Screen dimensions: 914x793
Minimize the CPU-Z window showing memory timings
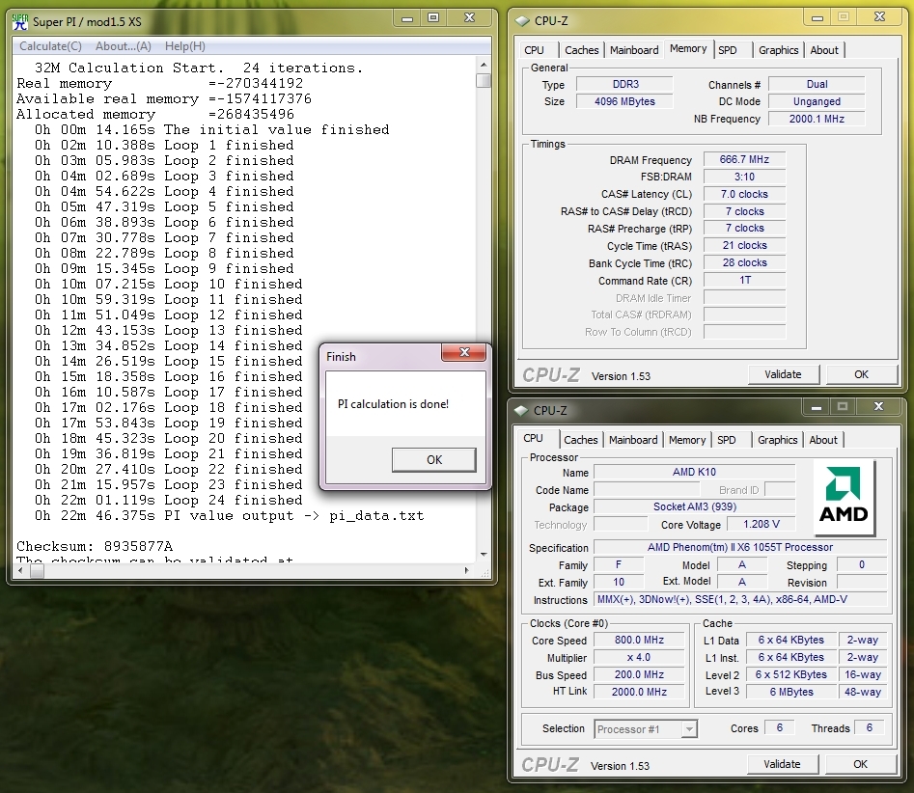pyautogui.click(x=816, y=18)
